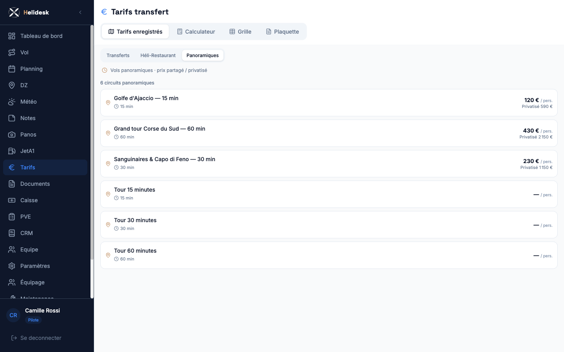Screen dimensions: 564x352
Task: Click the Pilote role badge
Action: click(33, 320)
